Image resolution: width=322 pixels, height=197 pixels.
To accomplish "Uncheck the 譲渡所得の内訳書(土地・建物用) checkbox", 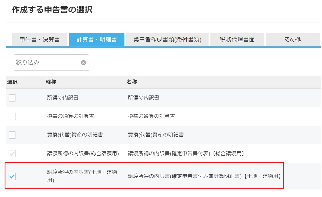I will pyautogui.click(x=12, y=176).
